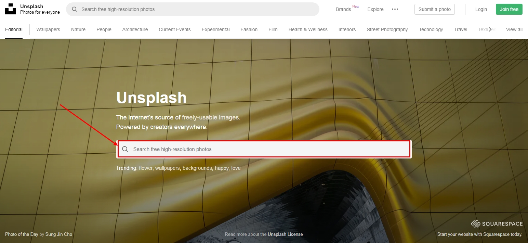This screenshot has width=528, height=243.
Task: Advance categories with the right chevron
Action: coord(490,29)
